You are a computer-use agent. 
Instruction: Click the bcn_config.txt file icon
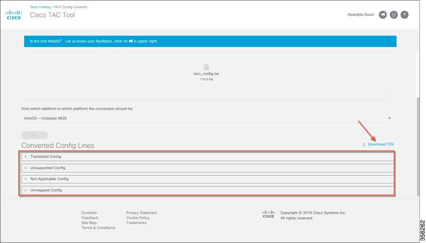click(x=206, y=67)
